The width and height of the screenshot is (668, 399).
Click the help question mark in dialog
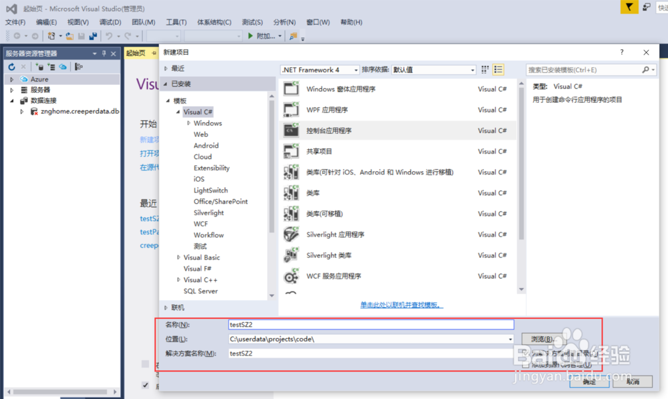(x=621, y=52)
